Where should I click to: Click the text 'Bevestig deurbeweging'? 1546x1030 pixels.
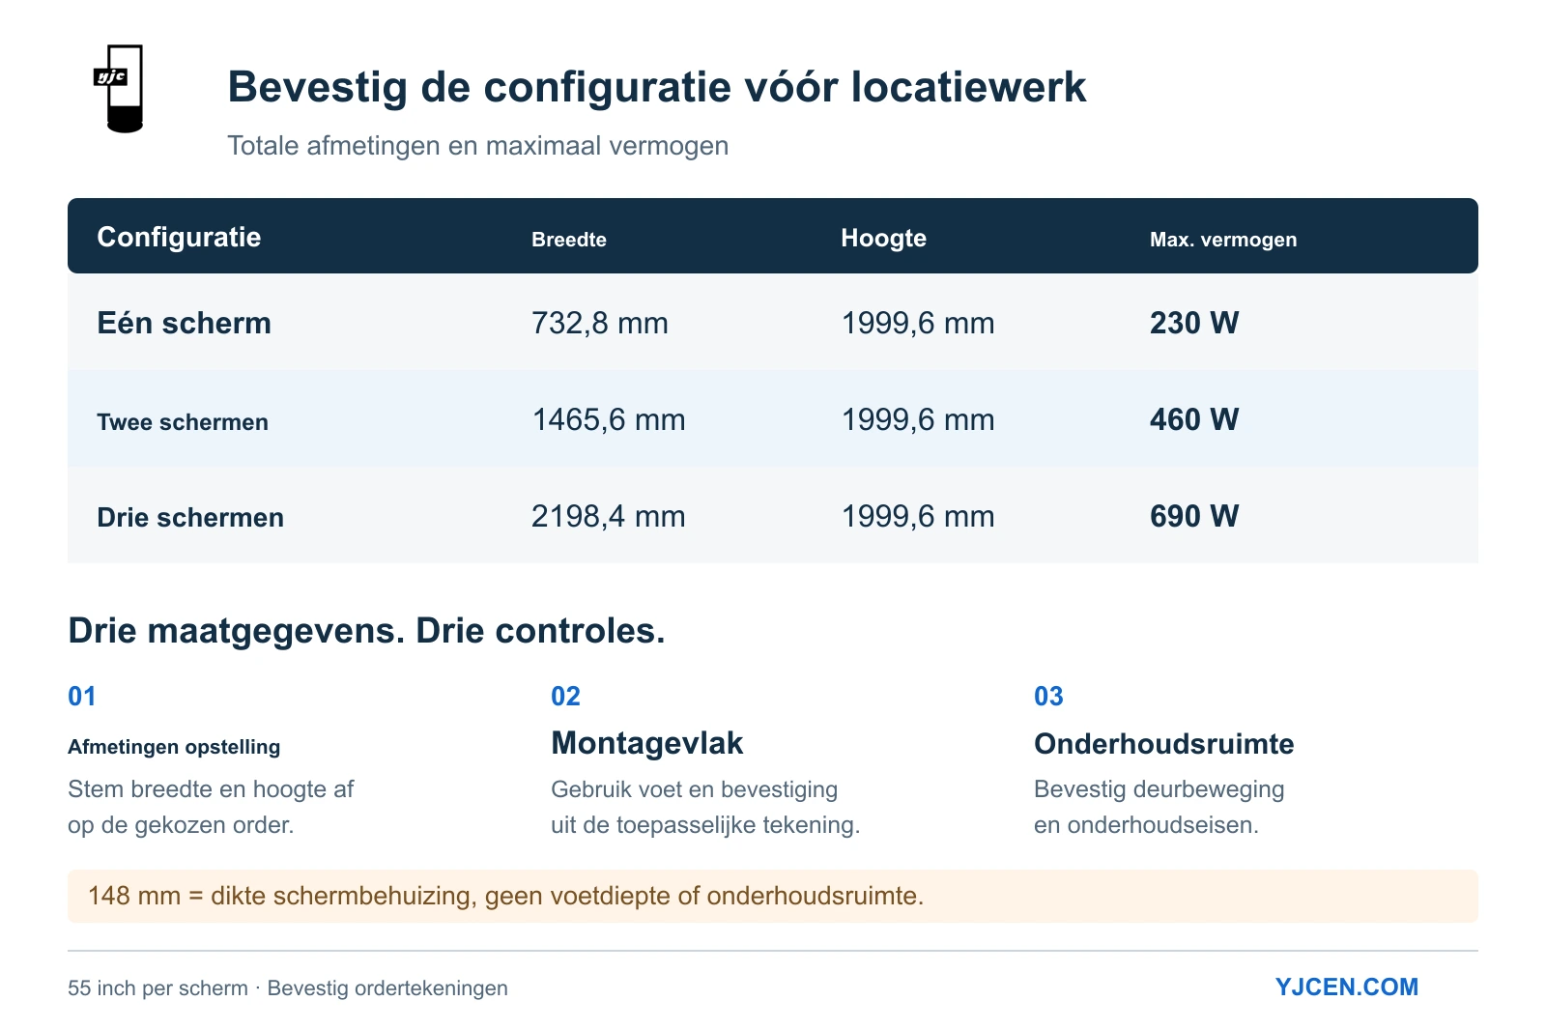[x=1159, y=789]
